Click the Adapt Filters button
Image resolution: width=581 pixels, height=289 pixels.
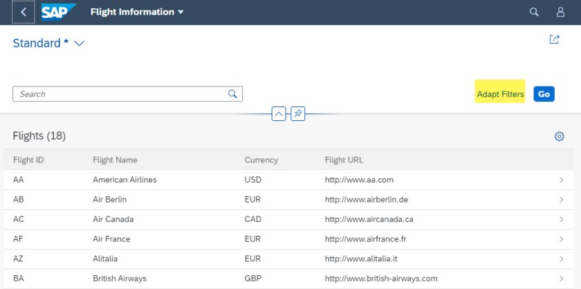pyautogui.click(x=500, y=94)
